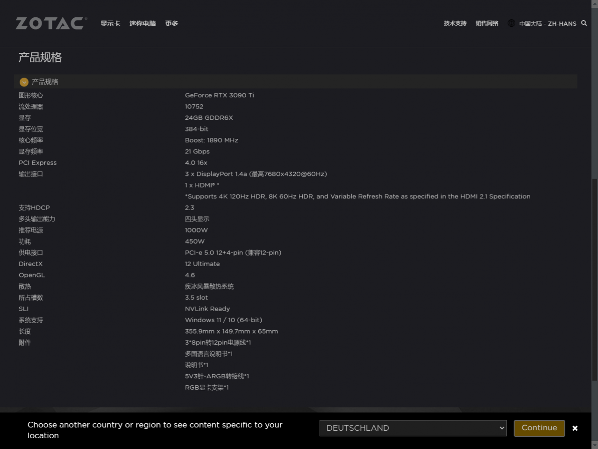
Task: Click the scrollbar down arrow
Action: [595, 445]
